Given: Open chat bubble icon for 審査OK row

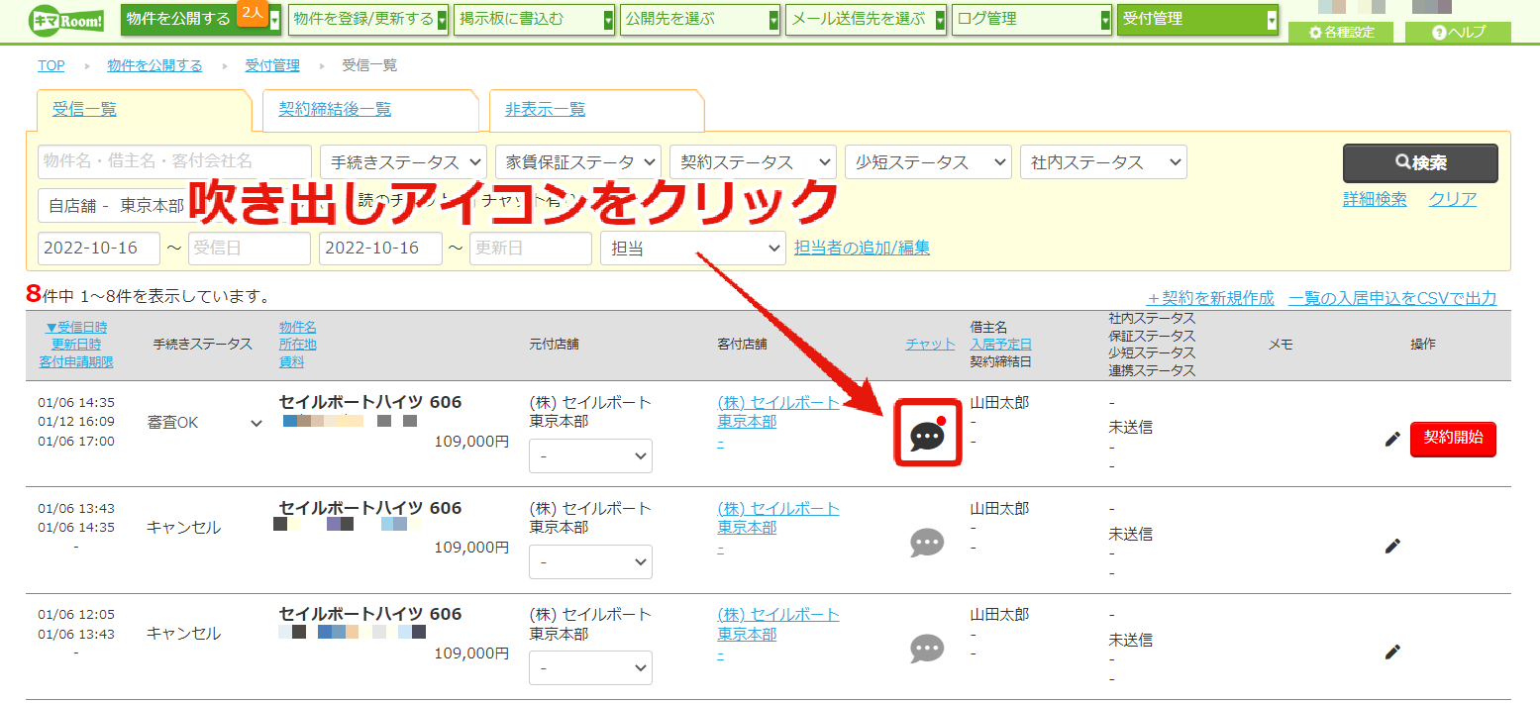Looking at the screenshot, I should pos(928,436).
